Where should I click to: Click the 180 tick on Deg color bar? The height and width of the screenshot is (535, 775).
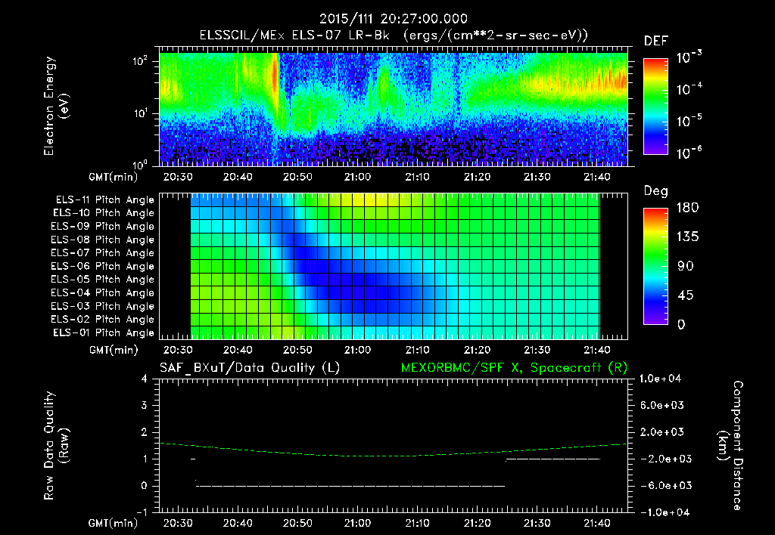click(687, 208)
